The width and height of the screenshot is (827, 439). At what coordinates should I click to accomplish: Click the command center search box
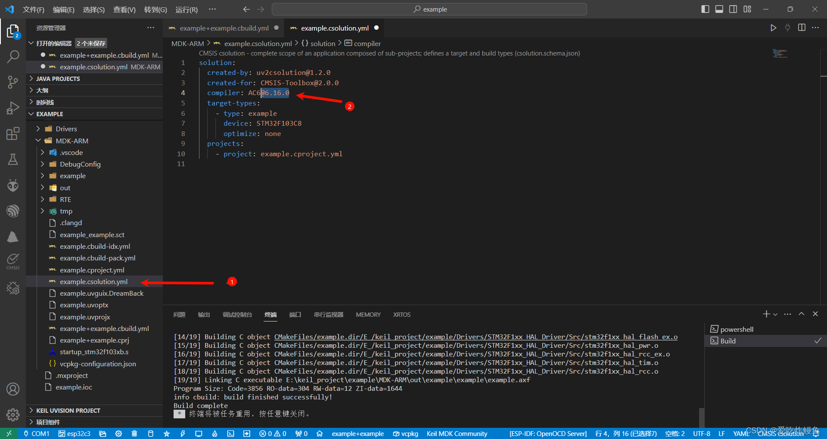(429, 9)
